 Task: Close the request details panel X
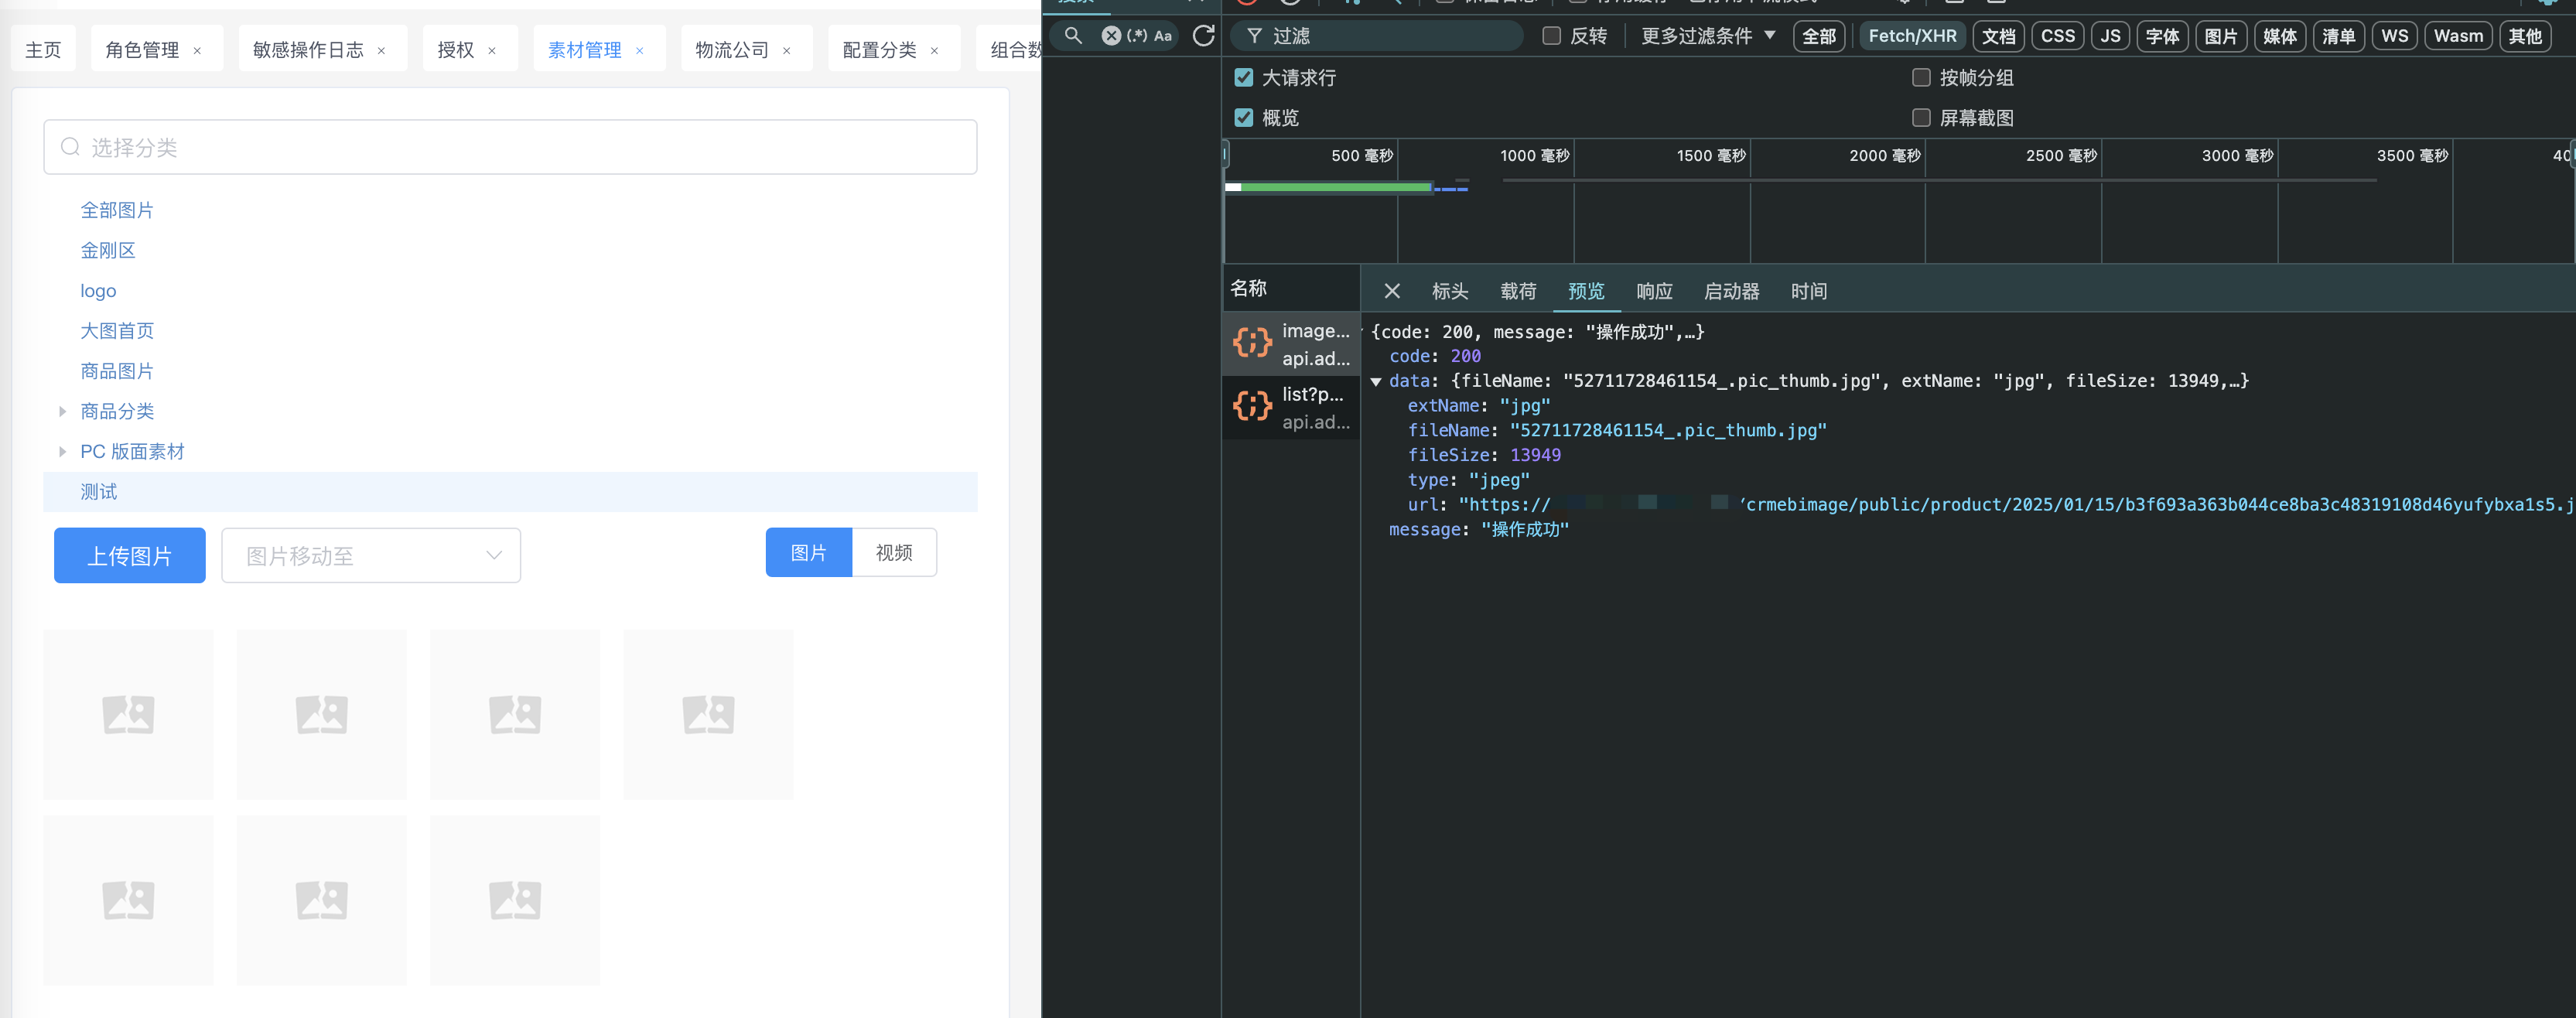tap(1392, 291)
